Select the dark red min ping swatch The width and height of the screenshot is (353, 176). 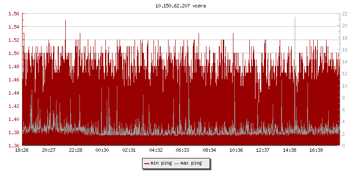point(146,164)
